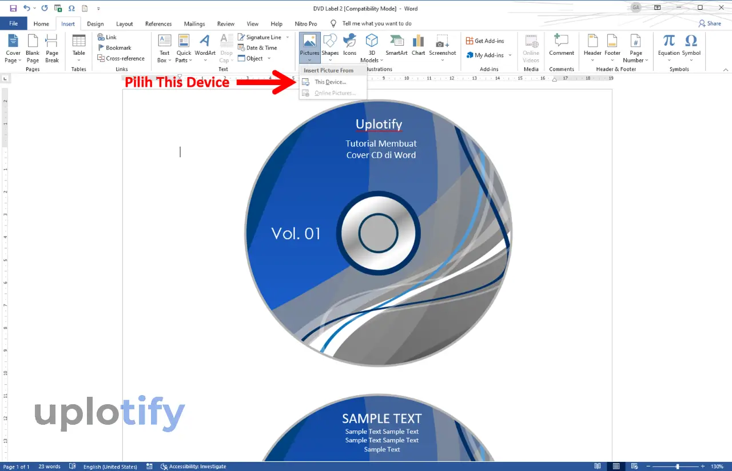
Task: Insert an Equation
Action: point(669,49)
